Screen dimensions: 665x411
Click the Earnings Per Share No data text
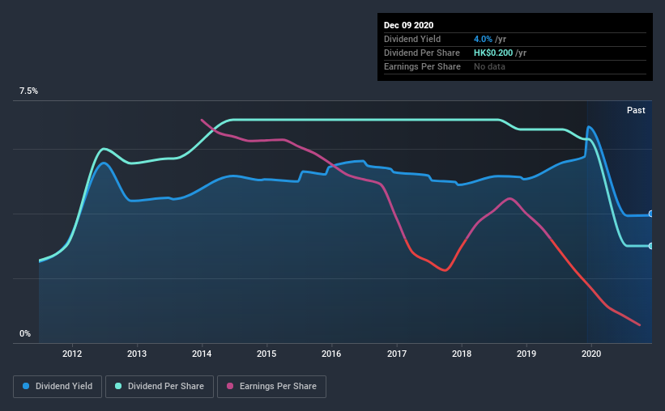tap(489, 66)
